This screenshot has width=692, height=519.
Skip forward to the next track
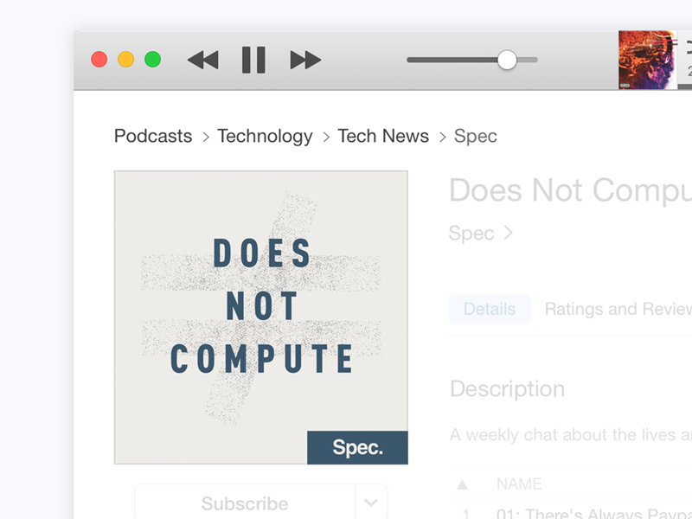305,59
